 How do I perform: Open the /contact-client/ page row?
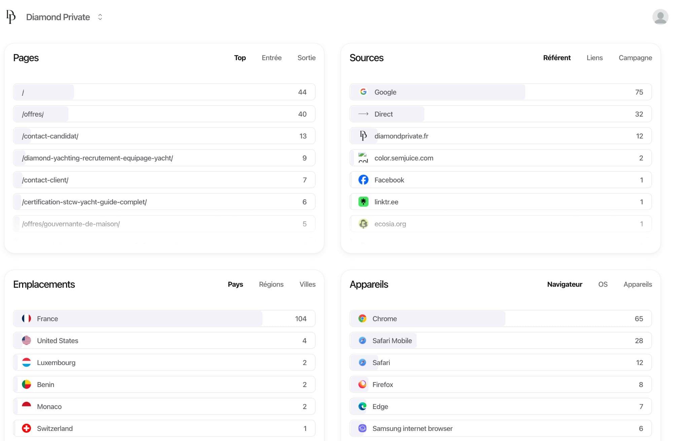[x=164, y=180]
